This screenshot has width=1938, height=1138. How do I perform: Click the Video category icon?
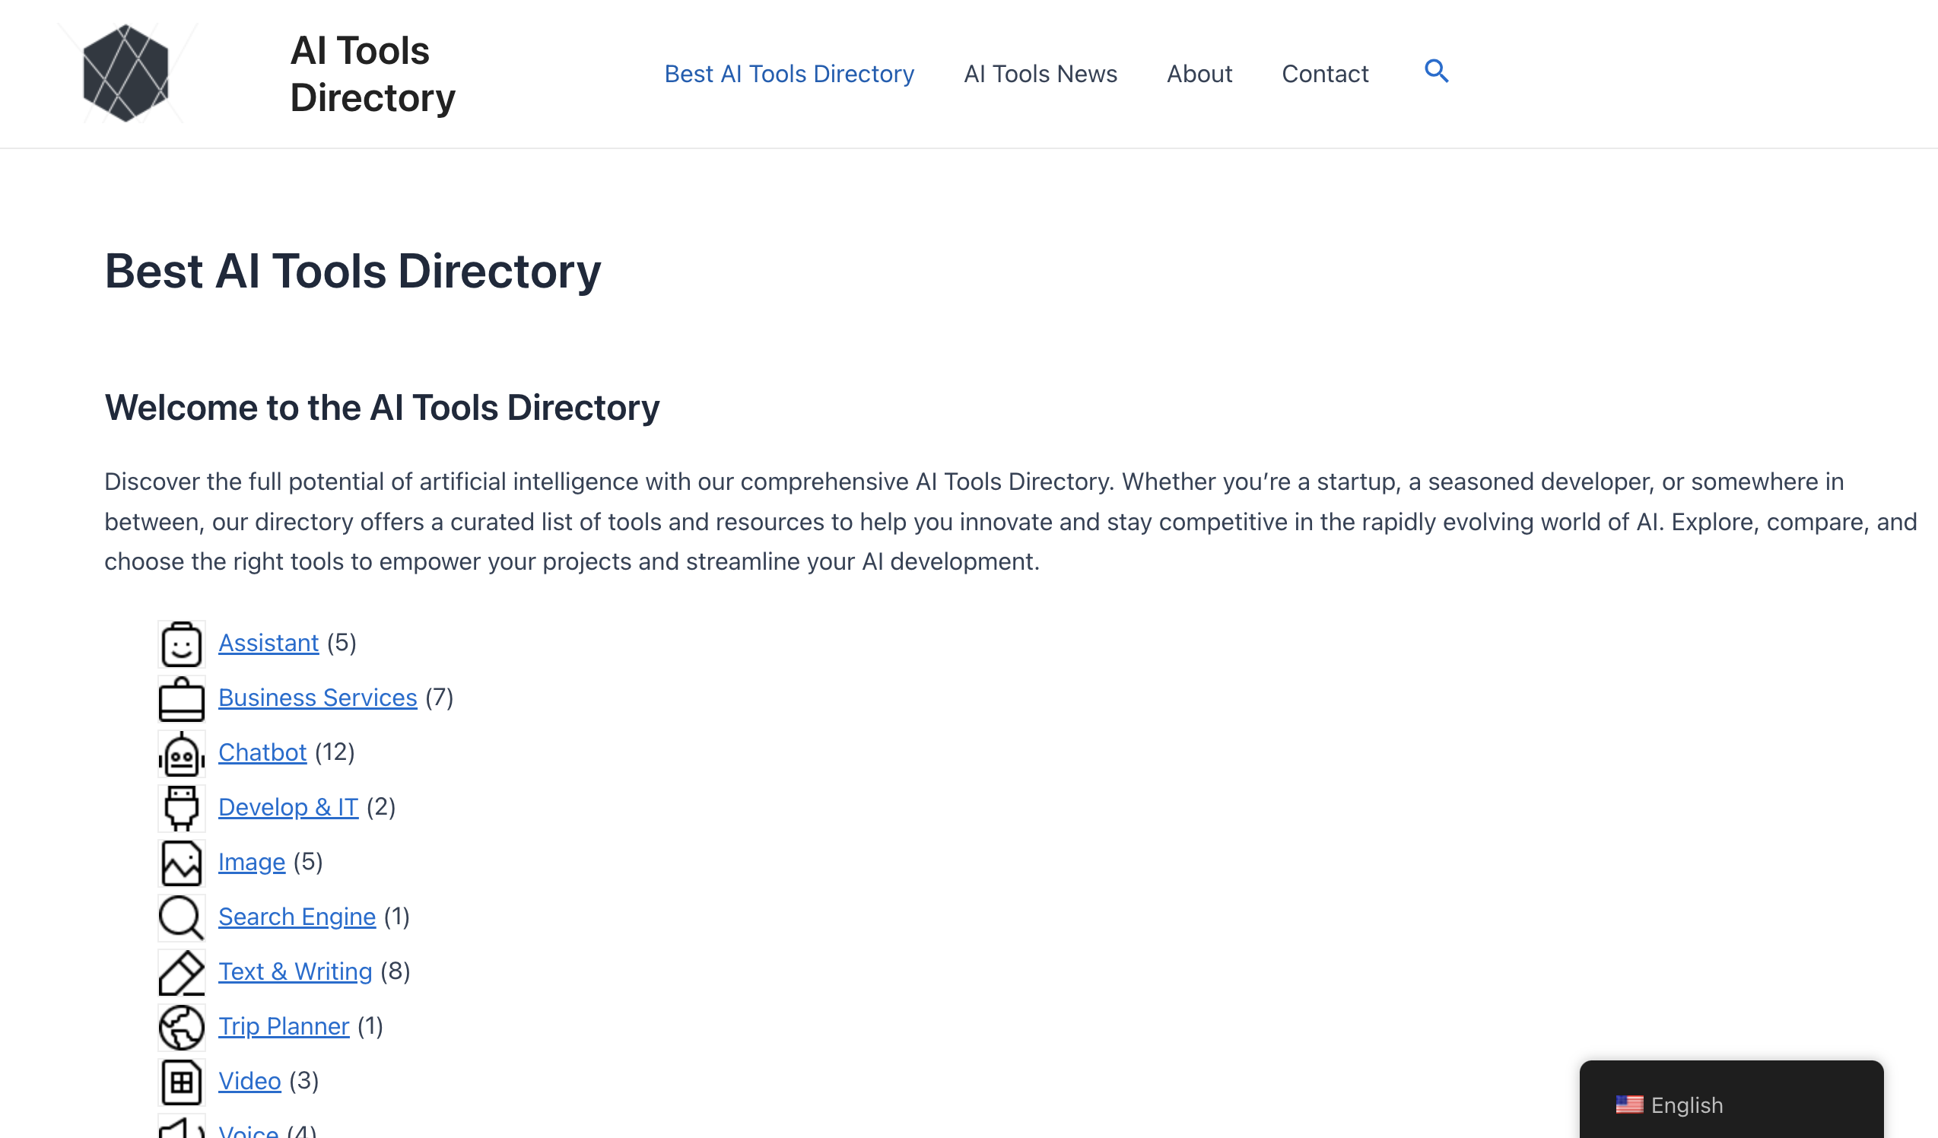tap(182, 1081)
